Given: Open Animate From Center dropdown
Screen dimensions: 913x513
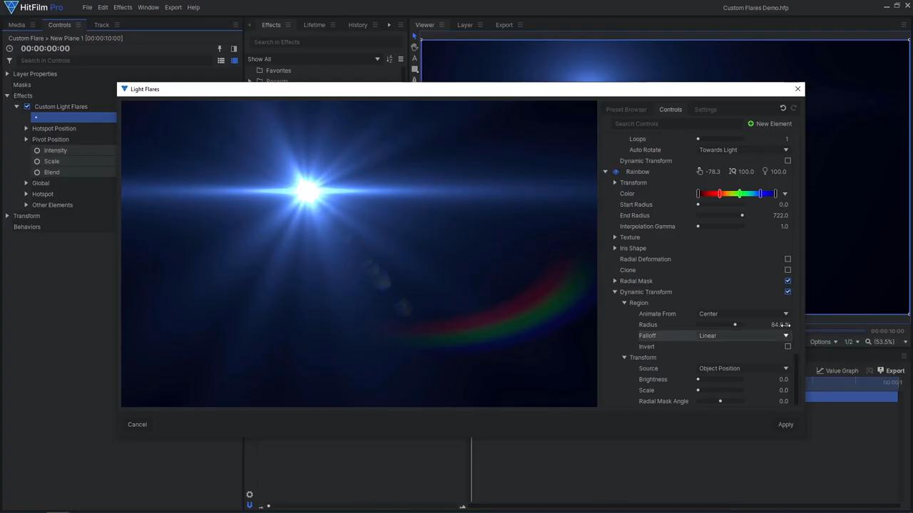Looking at the screenshot, I should 743,314.
